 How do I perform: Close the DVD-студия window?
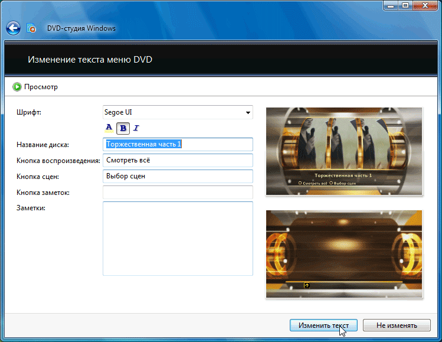pos(425,6)
